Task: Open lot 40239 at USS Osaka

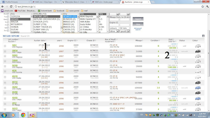Action: [15, 76]
